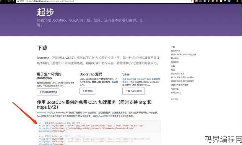Click the 下载 Bootstrap button
Viewport: 242px width, 145px height.
tap(48, 92)
